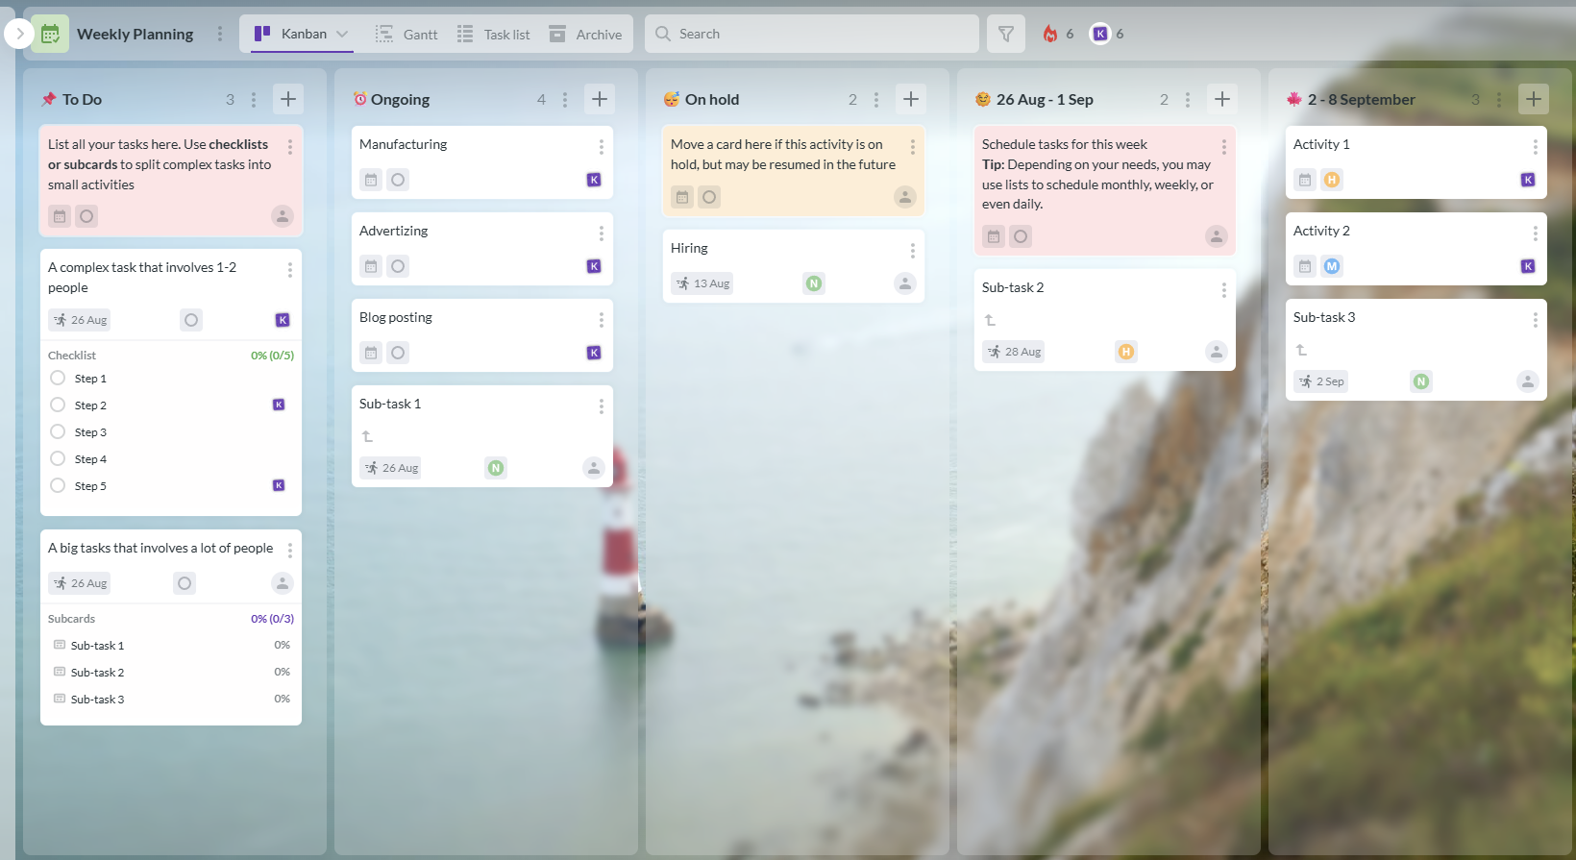Open the complex task card three-dot menu

290,270
